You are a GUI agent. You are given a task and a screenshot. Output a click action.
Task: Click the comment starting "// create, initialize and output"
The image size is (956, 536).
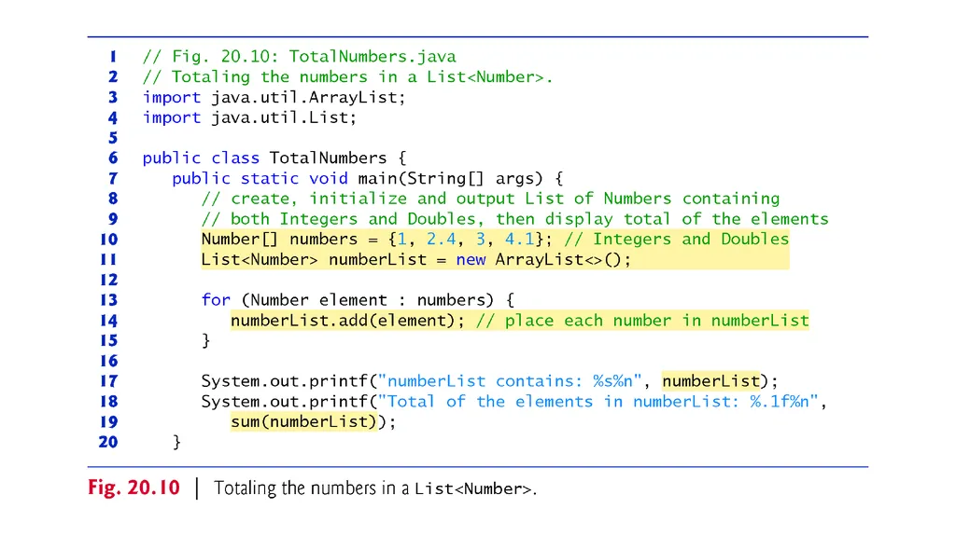click(x=491, y=199)
